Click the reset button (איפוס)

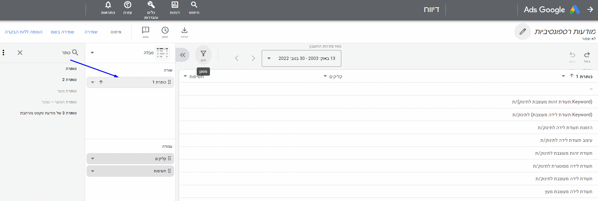tap(116, 32)
